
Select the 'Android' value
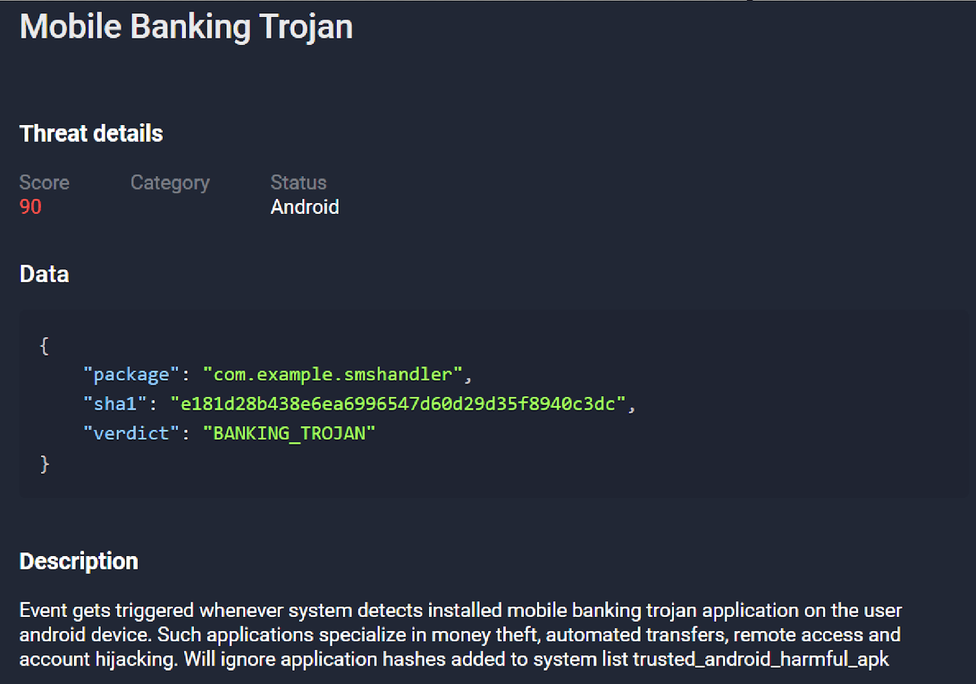(304, 207)
